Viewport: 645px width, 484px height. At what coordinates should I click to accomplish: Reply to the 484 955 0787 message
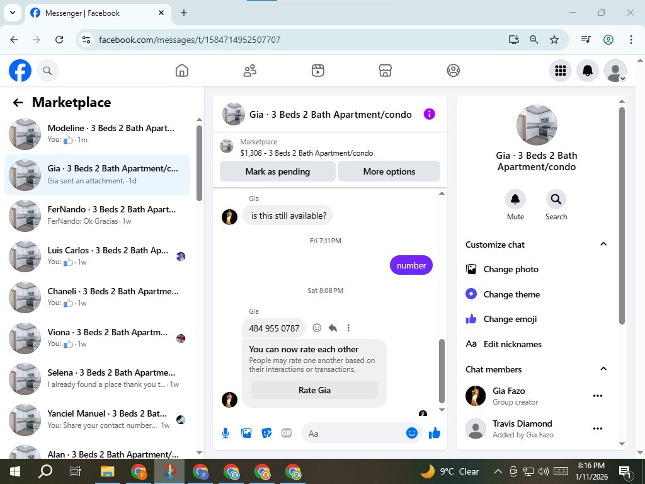click(333, 328)
